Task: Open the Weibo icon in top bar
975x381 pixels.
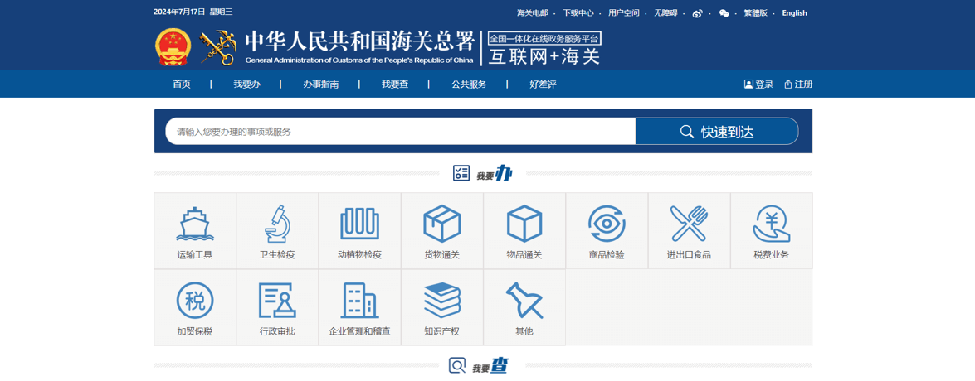Action: coord(697,13)
